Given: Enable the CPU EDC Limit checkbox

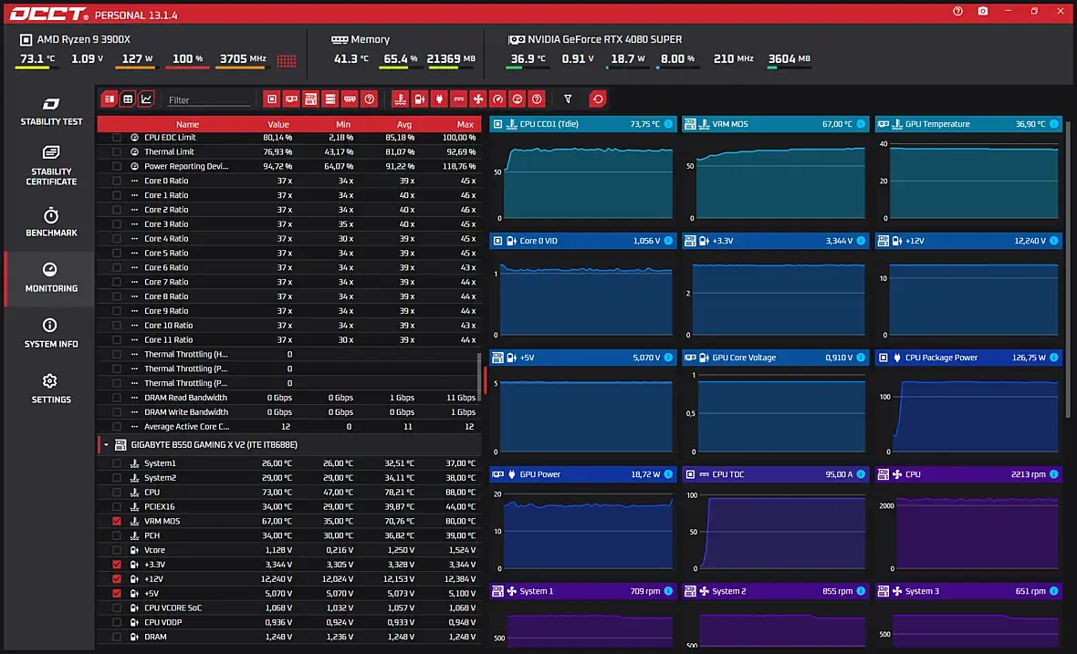Looking at the screenshot, I should (117, 137).
